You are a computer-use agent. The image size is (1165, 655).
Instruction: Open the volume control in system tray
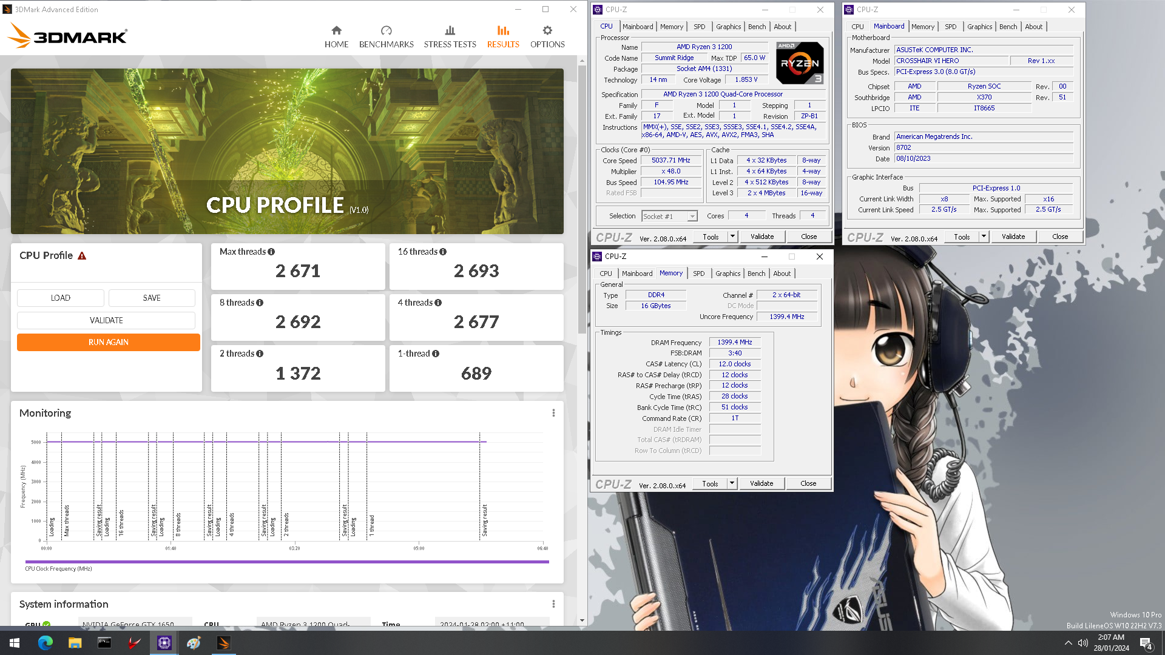click(x=1082, y=643)
